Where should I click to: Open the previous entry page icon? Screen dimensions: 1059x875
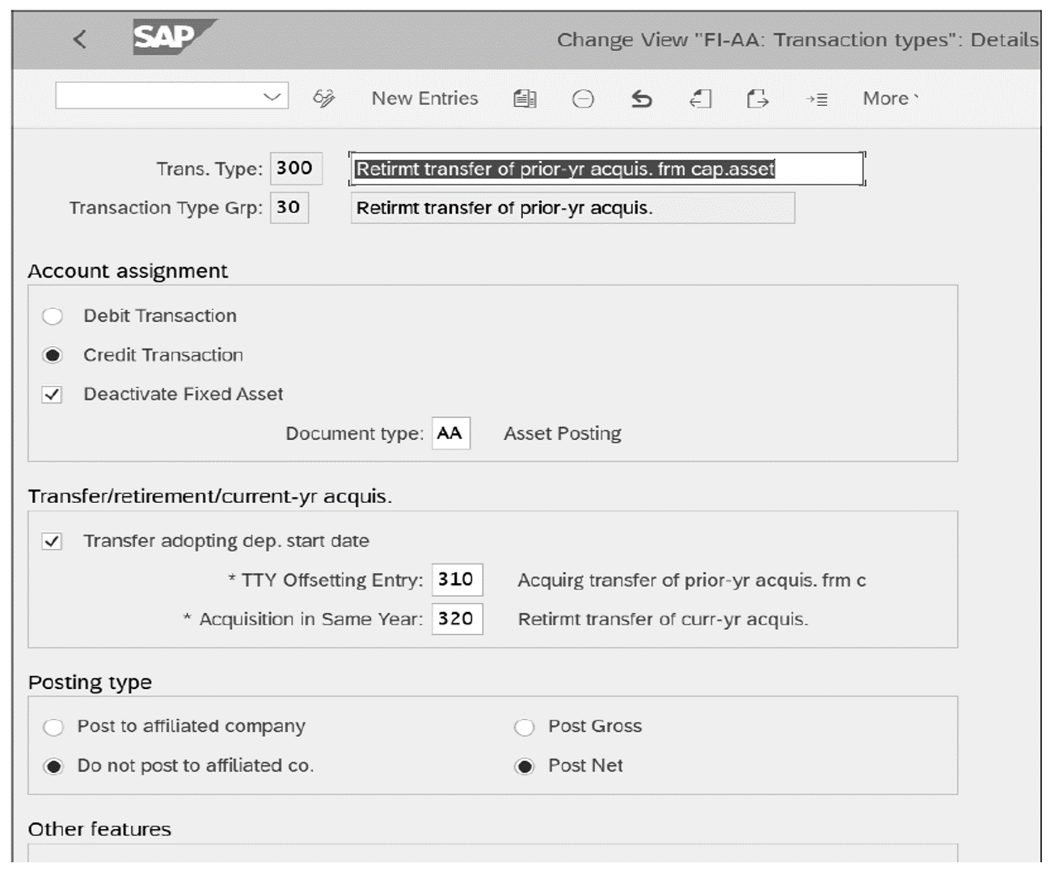coord(700,98)
